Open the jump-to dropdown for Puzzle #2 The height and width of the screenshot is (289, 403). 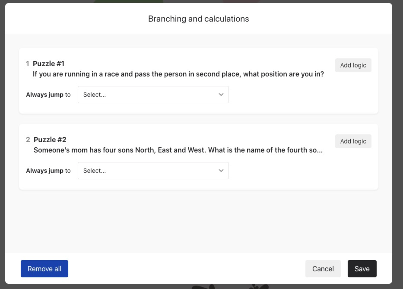[x=153, y=171]
